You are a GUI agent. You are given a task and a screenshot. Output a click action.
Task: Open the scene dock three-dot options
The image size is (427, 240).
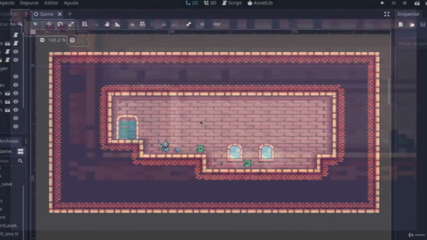26,14
